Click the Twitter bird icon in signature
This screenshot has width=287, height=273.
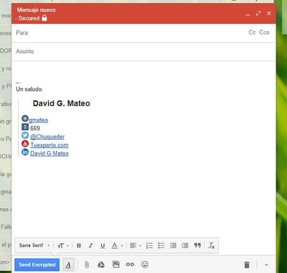25,135
